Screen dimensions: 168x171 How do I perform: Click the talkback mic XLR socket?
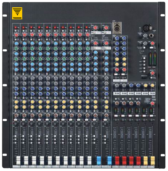coord(146,28)
